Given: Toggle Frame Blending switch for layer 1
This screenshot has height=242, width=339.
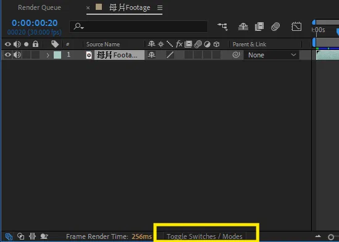Looking at the screenshot, I should point(188,55).
